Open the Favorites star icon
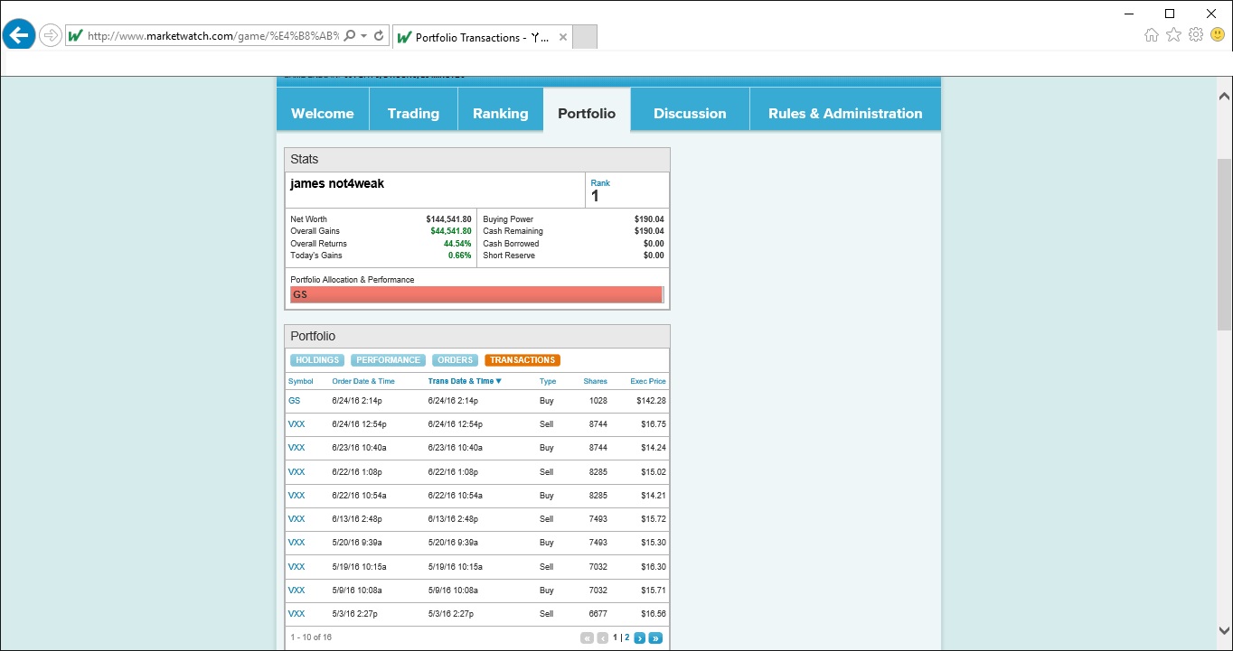 (1173, 35)
